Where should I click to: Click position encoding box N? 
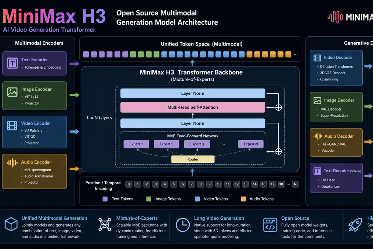tap(295, 184)
